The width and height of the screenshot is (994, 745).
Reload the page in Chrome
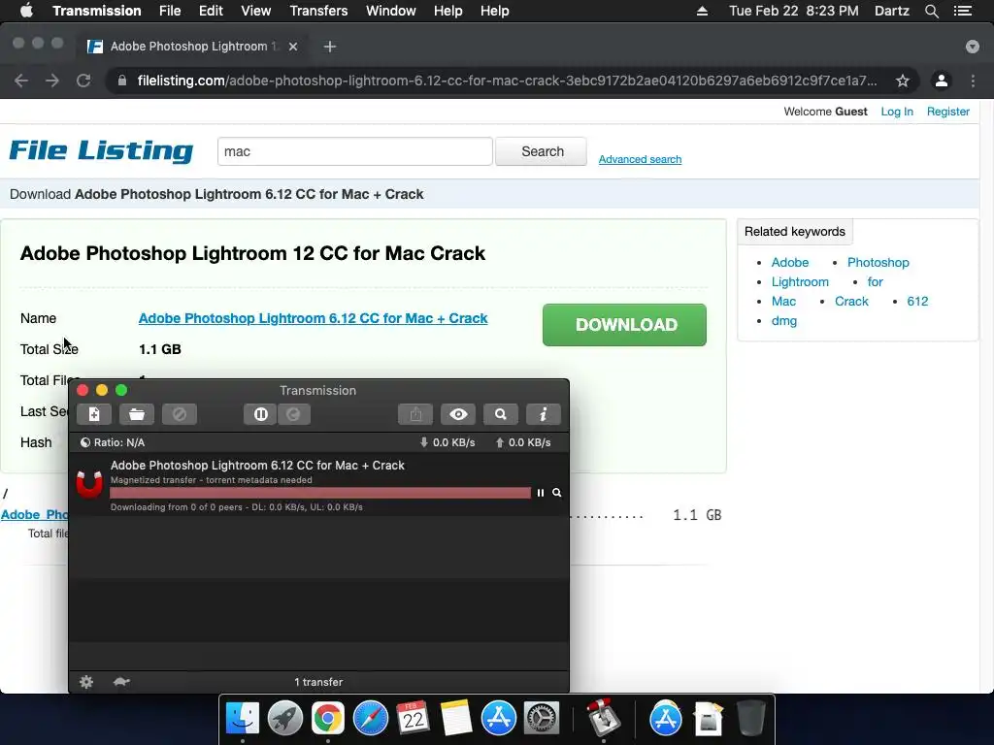click(83, 81)
